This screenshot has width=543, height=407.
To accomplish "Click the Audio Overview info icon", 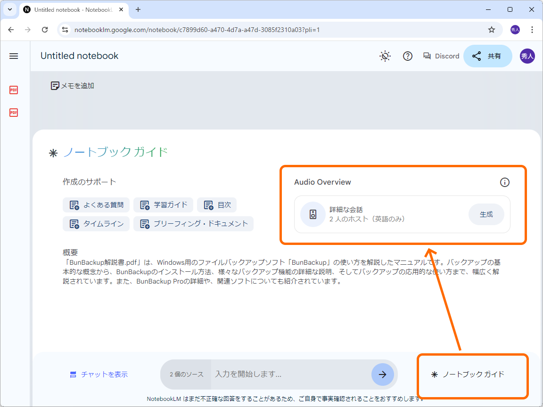I will point(505,182).
